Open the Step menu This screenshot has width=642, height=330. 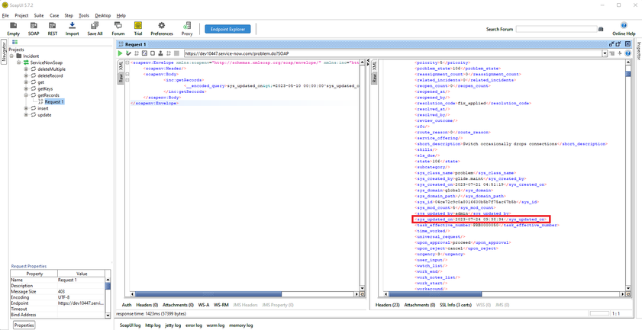pos(69,15)
